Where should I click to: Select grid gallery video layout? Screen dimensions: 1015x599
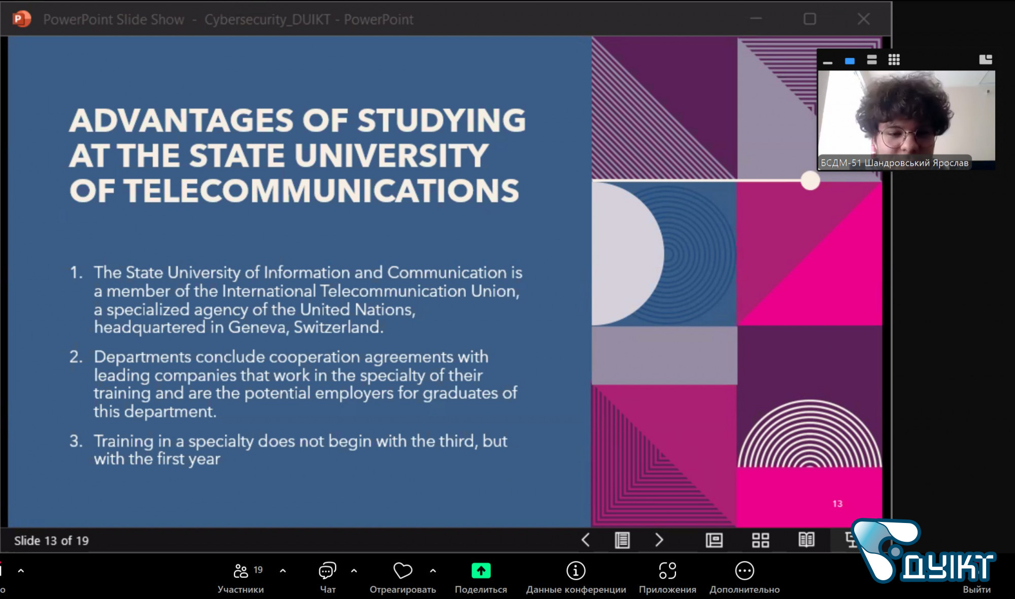pos(894,60)
